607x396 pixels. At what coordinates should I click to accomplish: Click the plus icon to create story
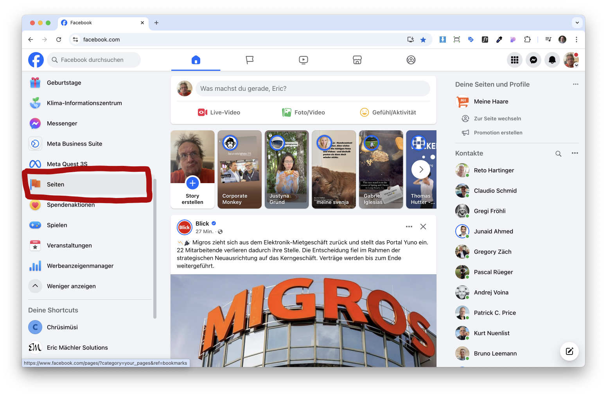point(192,183)
